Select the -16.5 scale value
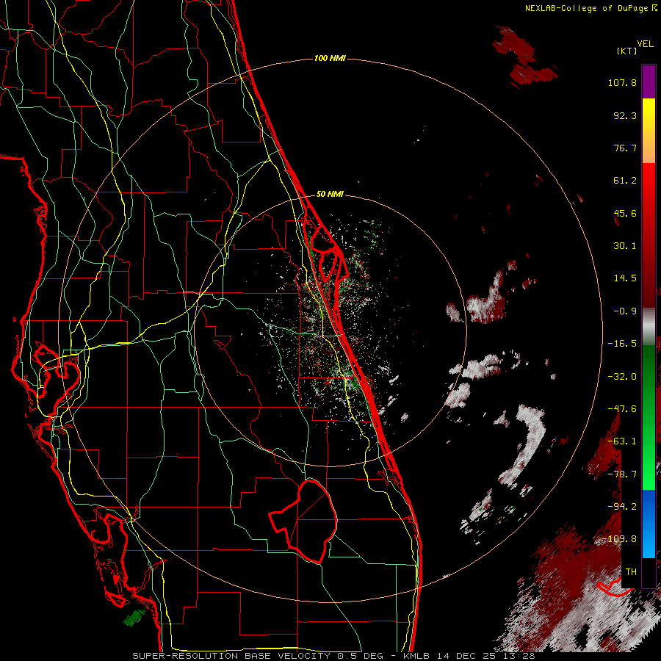 click(622, 344)
